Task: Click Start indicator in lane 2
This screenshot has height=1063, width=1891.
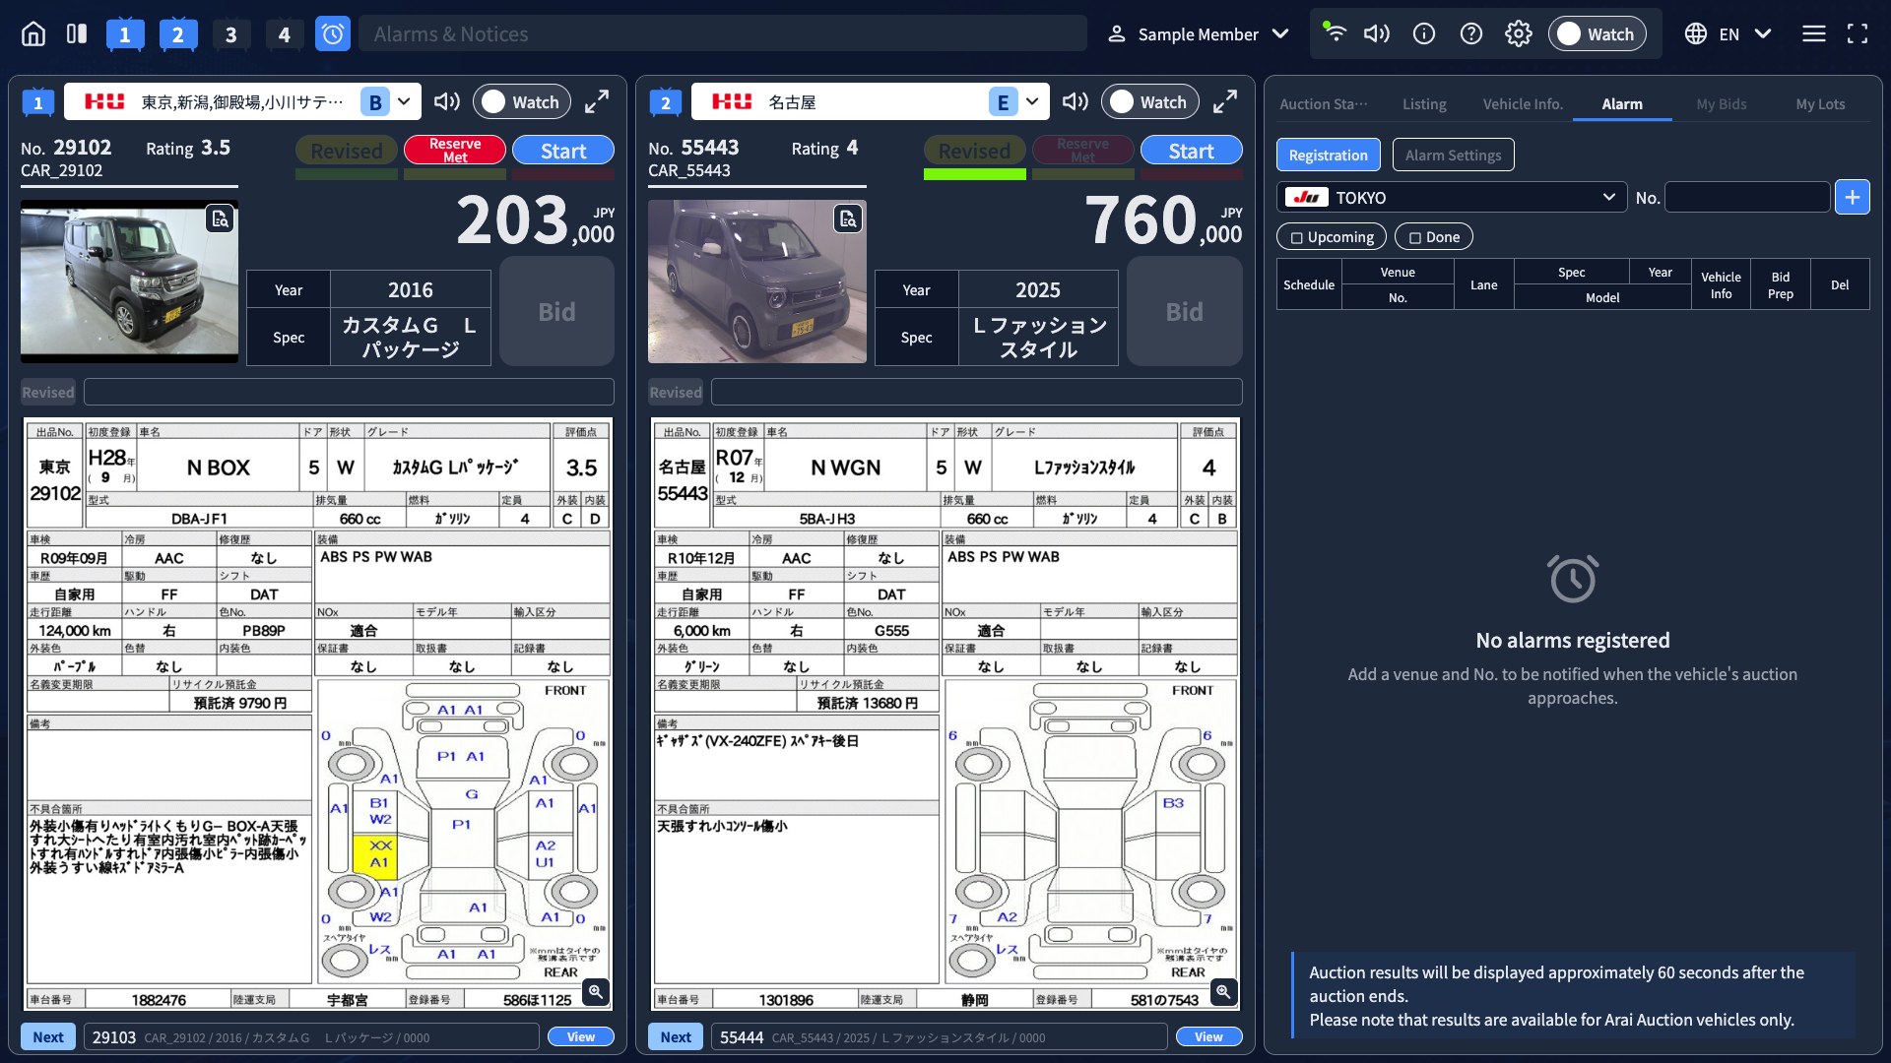Action: 1191,151
